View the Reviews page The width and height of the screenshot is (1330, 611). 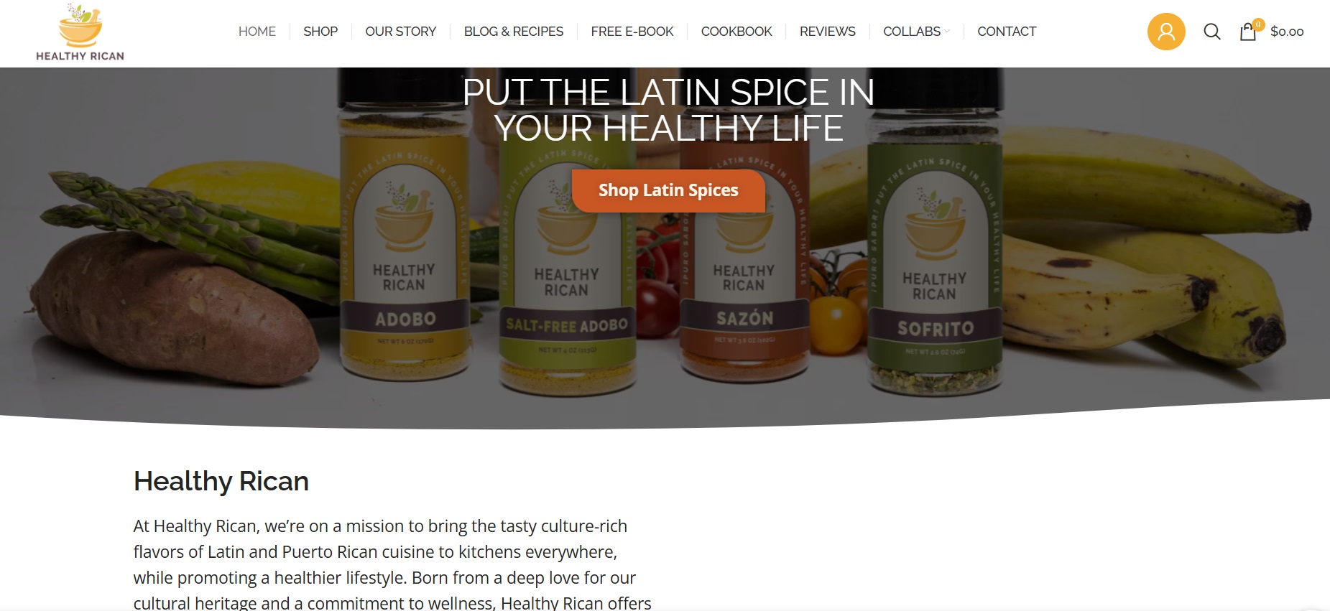(828, 32)
